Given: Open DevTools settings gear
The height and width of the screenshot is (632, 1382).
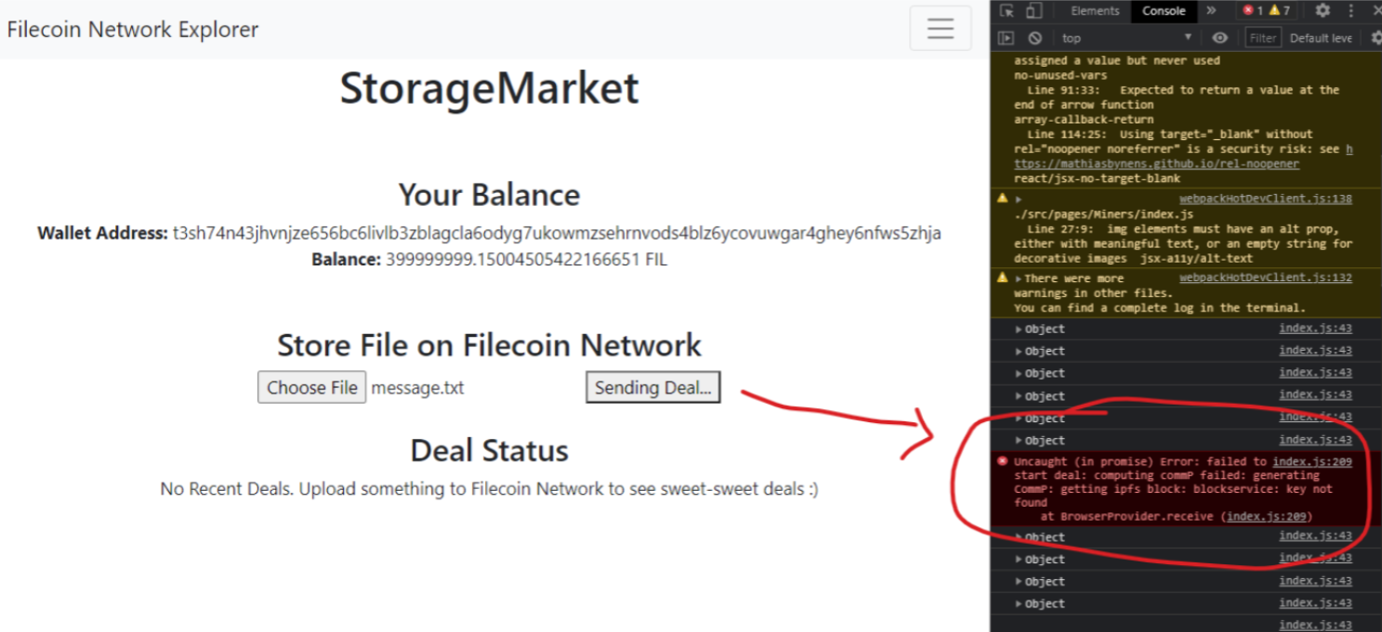Looking at the screenshot, I should [x=1323, y=10].
